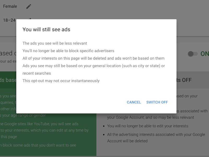Click green panel text about blocking some ads
The height and width of the screenshot is (157, 209).
pos(38,145)
